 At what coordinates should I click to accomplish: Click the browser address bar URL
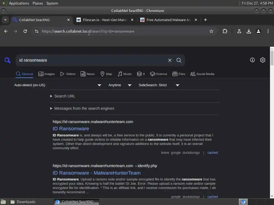click(88, 31)
